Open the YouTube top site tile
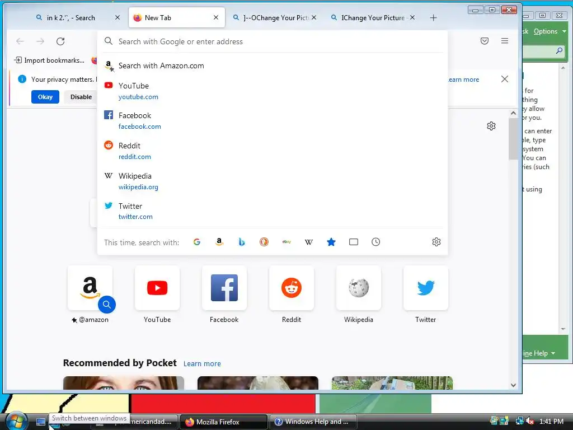573x430 pixels. [x=157, y=288]
